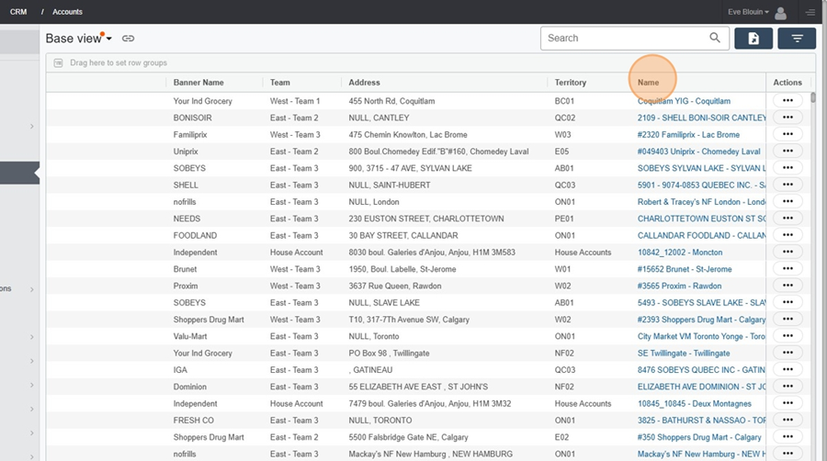Open #350 Shoppers Drug Mart - Calgary link

point(699,437)
